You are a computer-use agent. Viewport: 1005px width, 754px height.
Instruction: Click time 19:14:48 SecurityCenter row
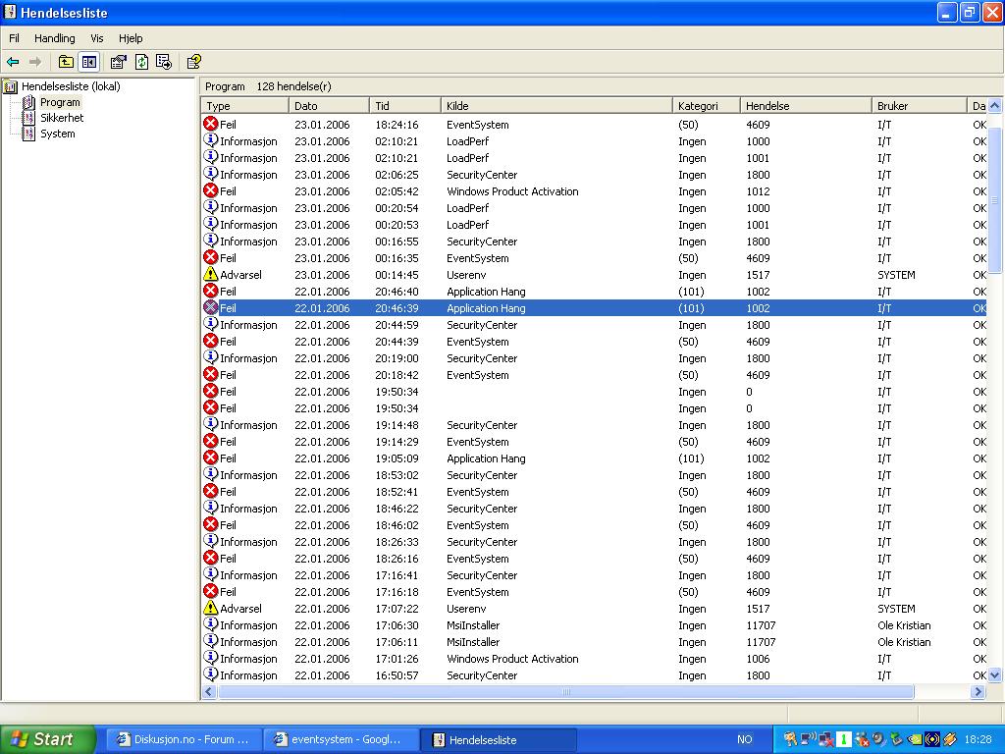(x=397, y=425)
